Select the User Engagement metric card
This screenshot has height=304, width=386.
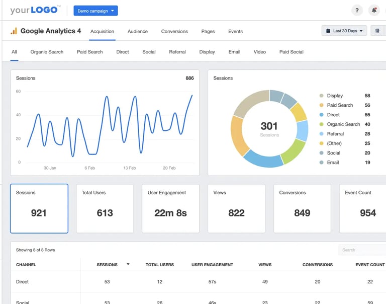(170, 208)
